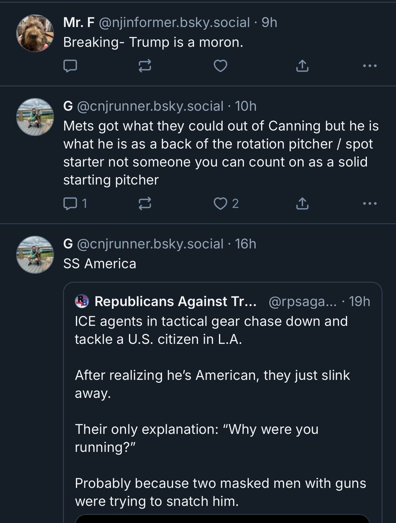This screenshot has height=523, width=396.
Task: Open the Mr. F display name
Action: pyautogui.click(x=78, y=22)
